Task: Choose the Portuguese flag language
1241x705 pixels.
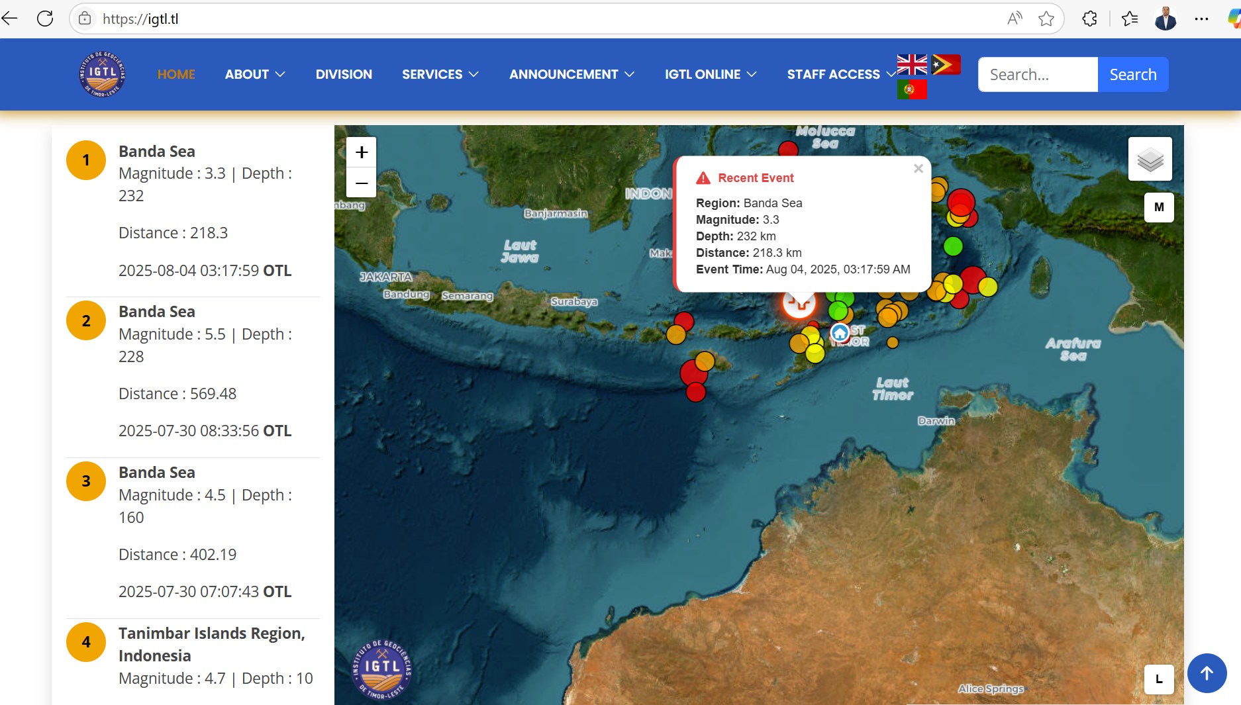Action: 912,89
